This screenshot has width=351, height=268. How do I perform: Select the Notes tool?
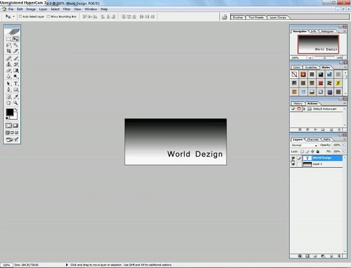(9, 97)
